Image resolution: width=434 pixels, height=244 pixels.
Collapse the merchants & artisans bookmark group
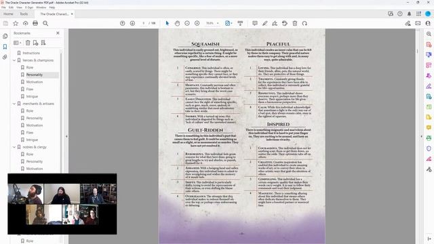(14, 104)
